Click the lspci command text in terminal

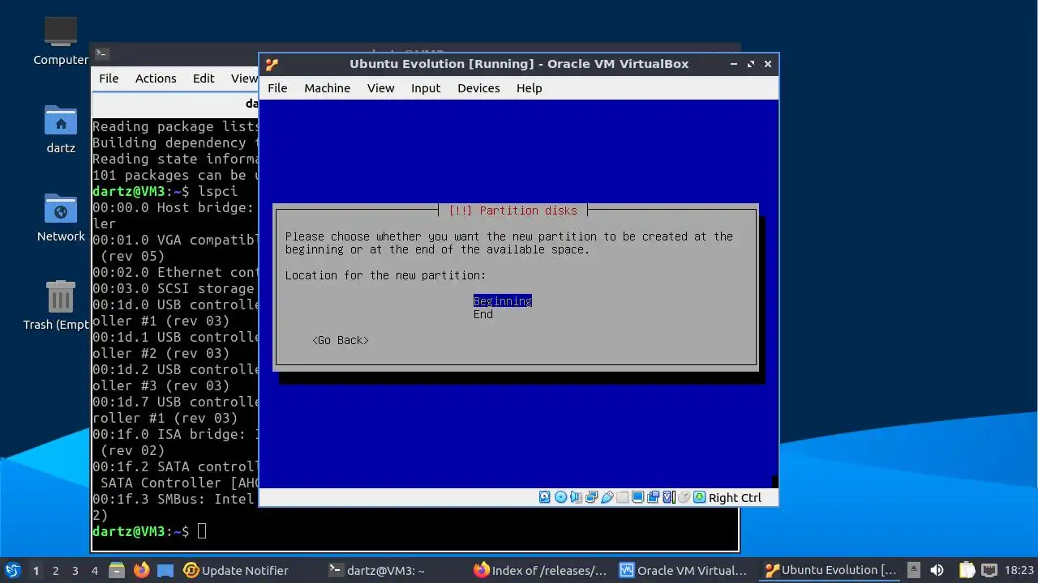click(x=218, y=191)
